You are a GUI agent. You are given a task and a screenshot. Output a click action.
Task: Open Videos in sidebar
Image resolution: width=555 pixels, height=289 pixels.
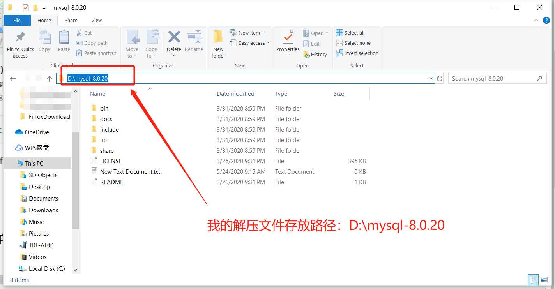[x=37, y=257]
